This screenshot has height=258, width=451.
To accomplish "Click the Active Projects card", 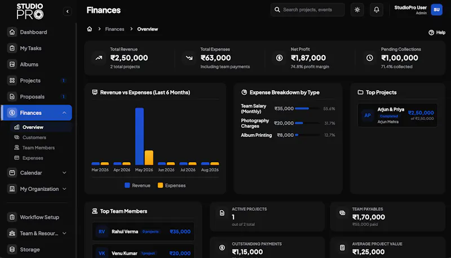I will pos(267,216).
